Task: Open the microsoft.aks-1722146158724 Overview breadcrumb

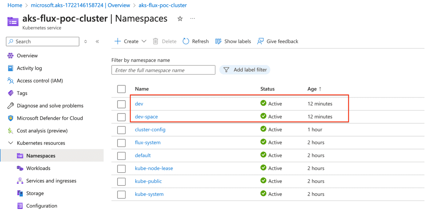Action: coord(80,5)
